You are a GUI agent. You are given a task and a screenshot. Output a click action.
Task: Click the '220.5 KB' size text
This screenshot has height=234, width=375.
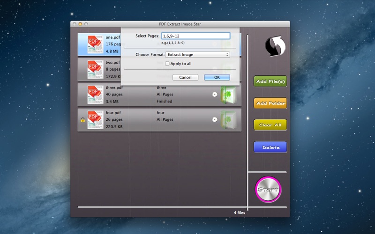pyautogui.click(x=114, y=126)
